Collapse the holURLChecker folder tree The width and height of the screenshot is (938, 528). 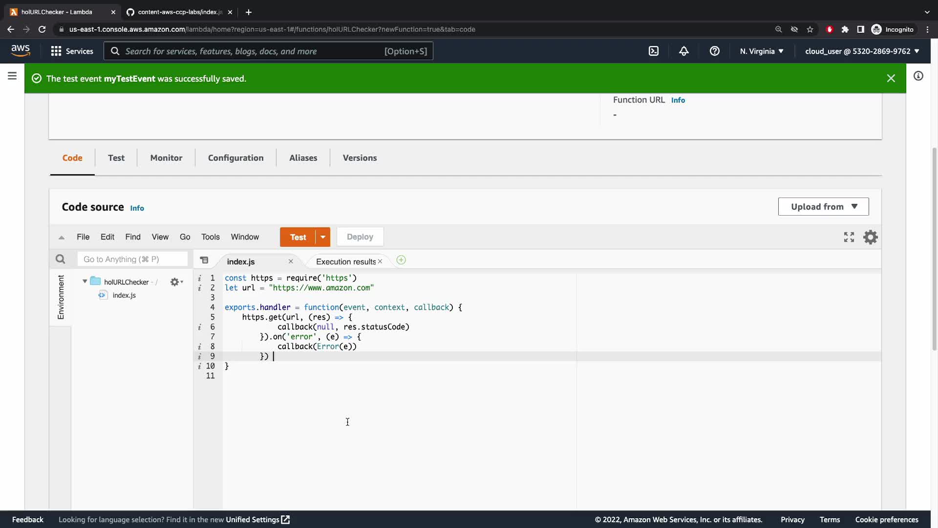coord(85,282)
